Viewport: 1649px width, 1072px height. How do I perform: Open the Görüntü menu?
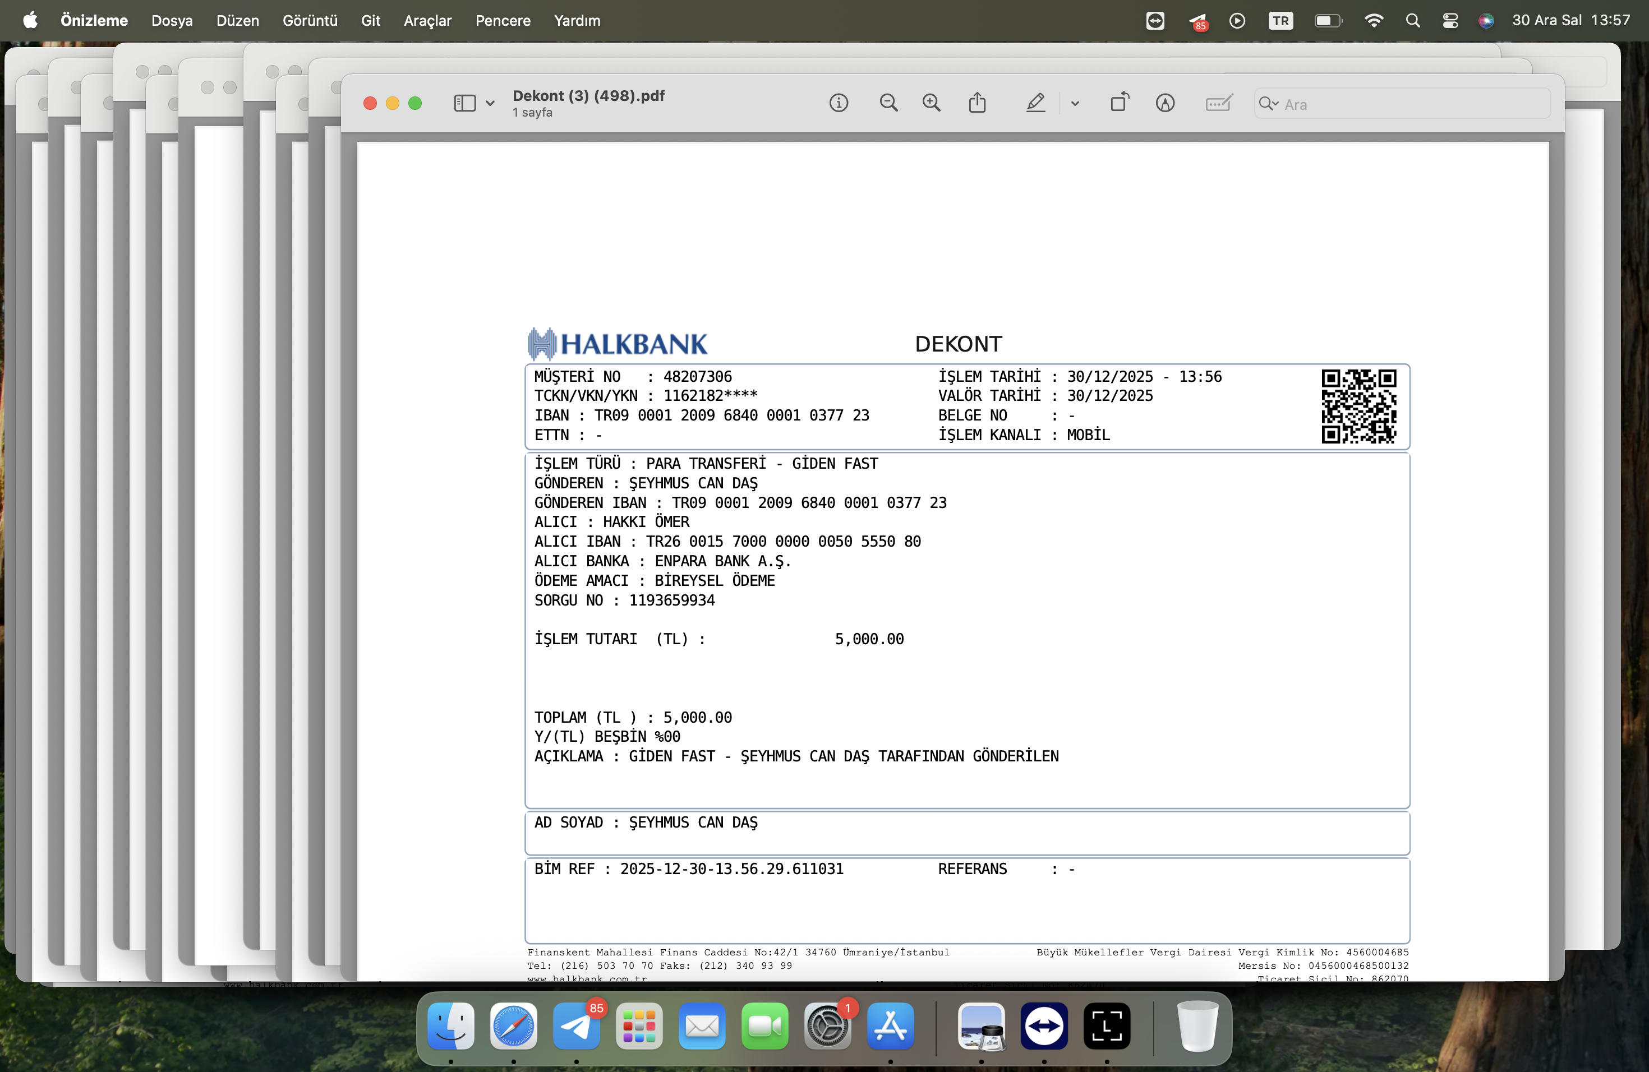coord(310,21)
